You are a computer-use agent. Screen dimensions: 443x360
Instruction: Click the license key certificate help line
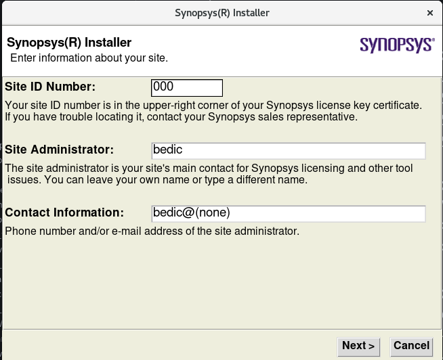click(213, 106)
